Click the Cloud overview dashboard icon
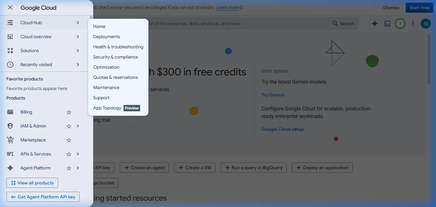This screenshot has height=207, width=436. pyautogui.click(x=10, y=37)
